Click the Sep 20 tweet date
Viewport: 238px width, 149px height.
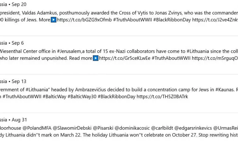(19, 4)
